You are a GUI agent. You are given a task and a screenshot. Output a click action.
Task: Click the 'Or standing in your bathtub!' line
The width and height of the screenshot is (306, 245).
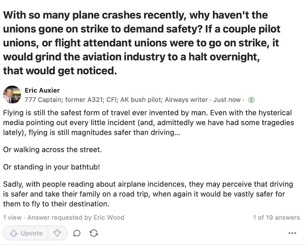pyautogui.click(x=51, y=167)
